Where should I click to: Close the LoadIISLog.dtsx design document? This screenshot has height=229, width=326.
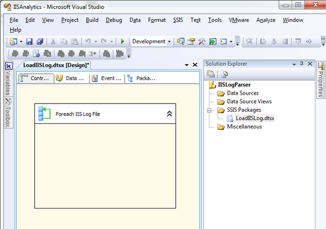click(195, 65)
